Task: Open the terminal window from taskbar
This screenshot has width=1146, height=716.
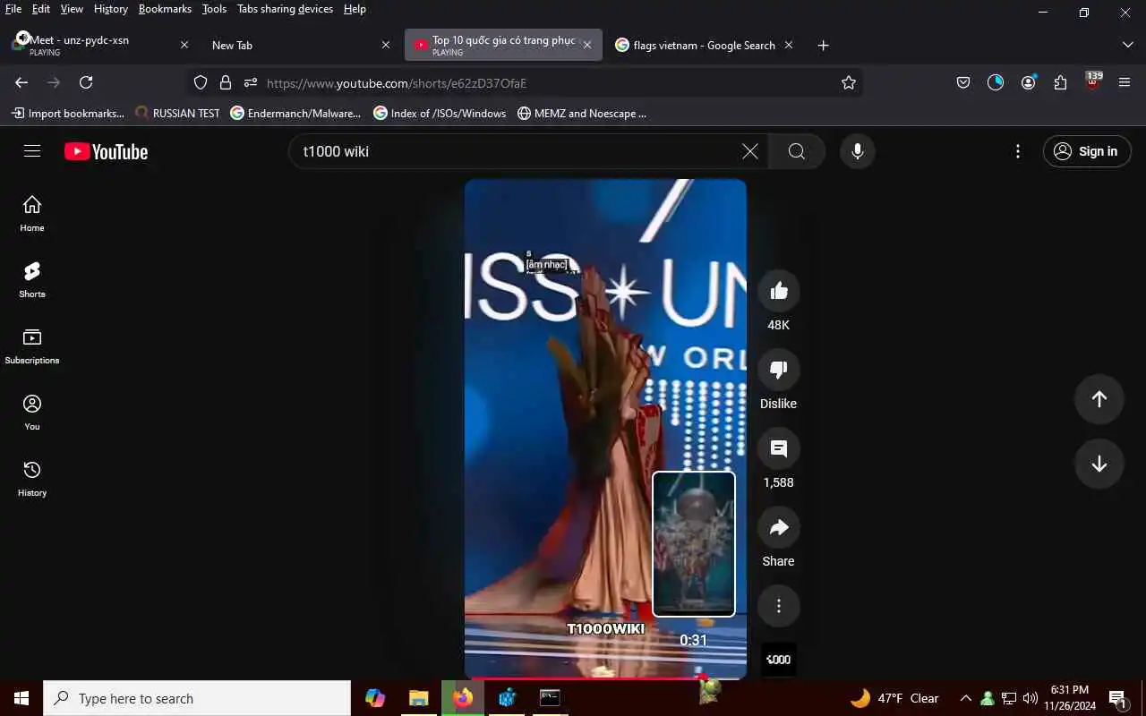Action: (550, 698)
